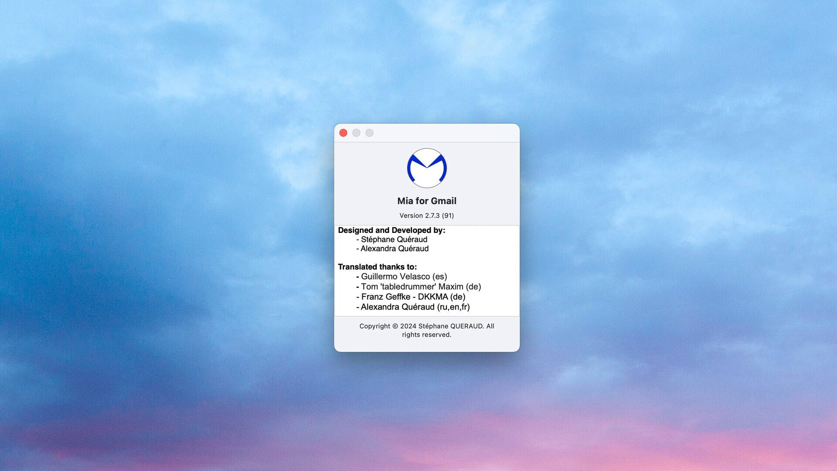
Task: Click the 'Franz Geffke - DKKMA (de)' line
Action: (x=411, y=297)
